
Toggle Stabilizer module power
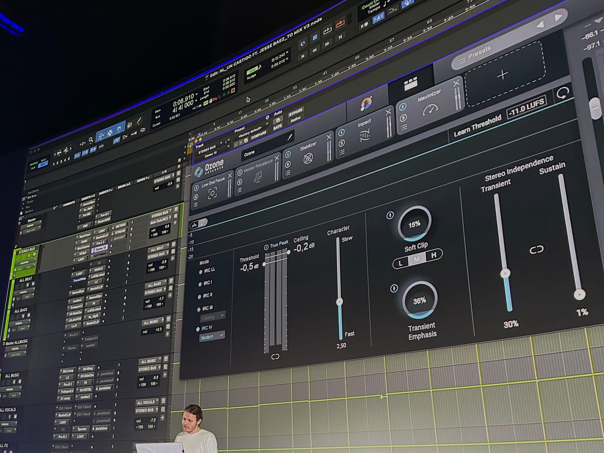(288, 155)
